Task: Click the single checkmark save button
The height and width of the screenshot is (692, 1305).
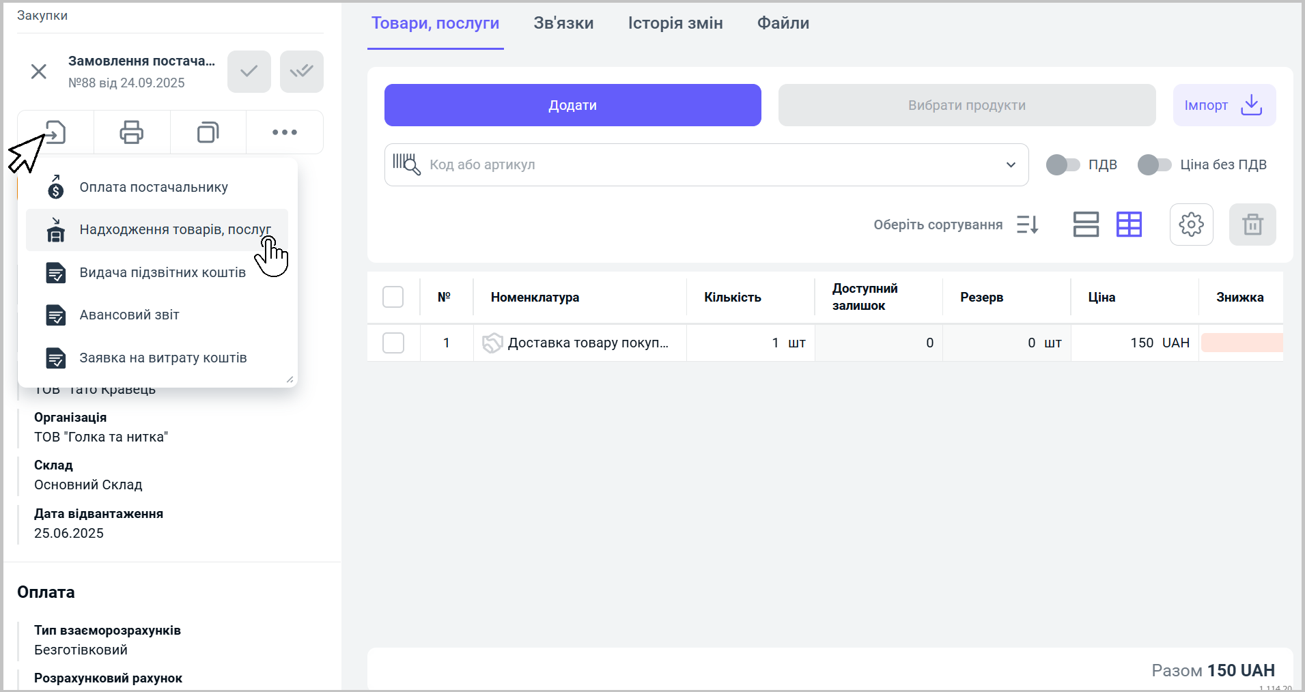Action: coord(249,71)
